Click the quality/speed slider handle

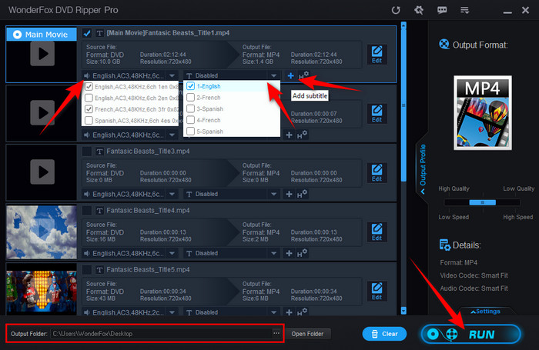[482, 202]
